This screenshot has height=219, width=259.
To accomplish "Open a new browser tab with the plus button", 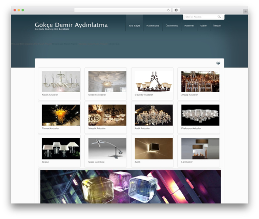I will tap(246, 11).
